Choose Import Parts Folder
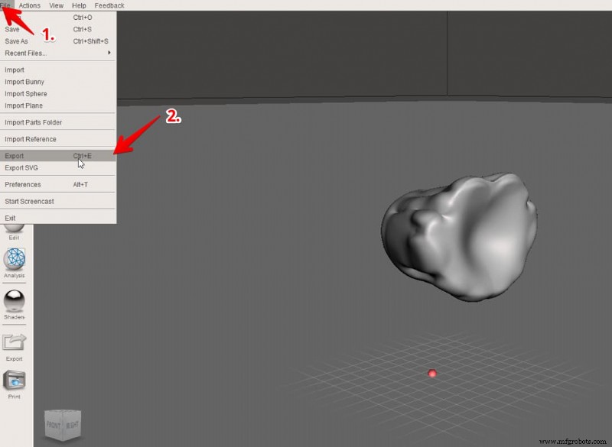612x447 pixels. coord(58,122)
